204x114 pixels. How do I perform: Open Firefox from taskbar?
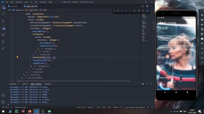[30, 111]
